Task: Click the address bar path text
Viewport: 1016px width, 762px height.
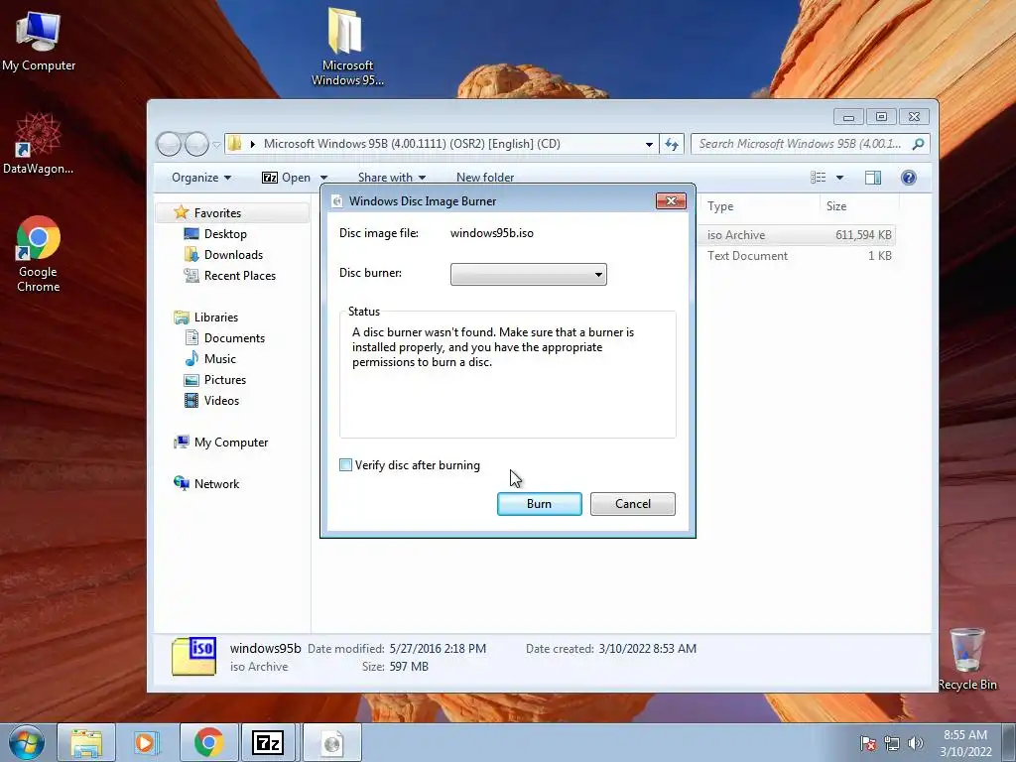Action: tap(412, 144)
